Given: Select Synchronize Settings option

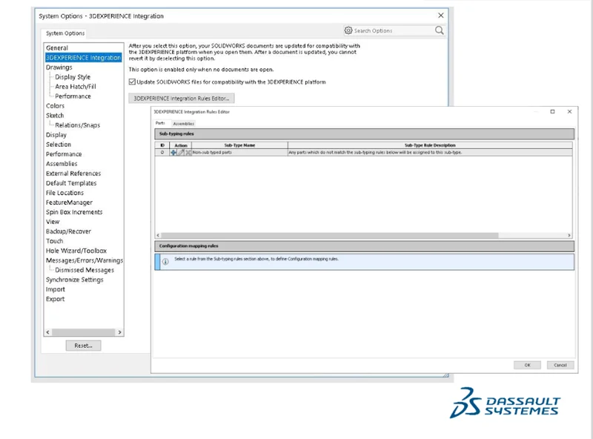Looking at the screenshot, I should [75, 280].
